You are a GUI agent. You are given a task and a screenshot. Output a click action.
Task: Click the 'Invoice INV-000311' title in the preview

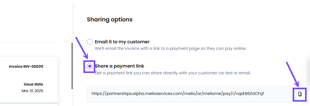[26, 67]
